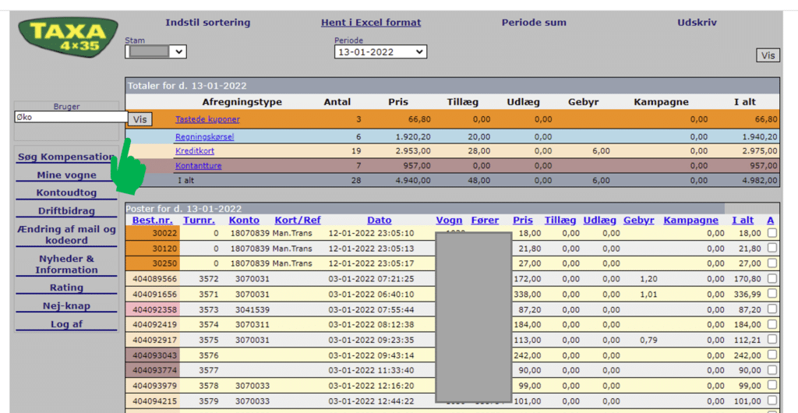Open Hent i Excel format link

coord(371,23)
